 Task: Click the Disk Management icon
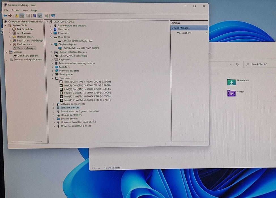15,56
